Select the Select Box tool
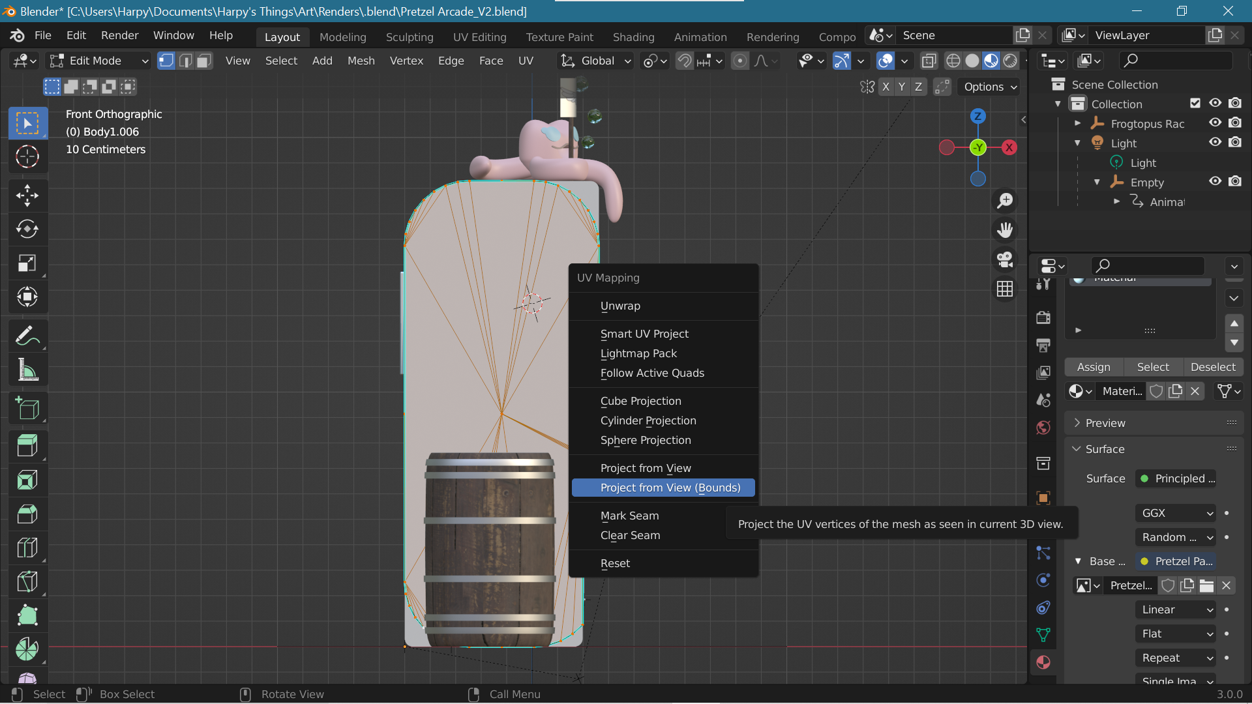 coord(27,123)
